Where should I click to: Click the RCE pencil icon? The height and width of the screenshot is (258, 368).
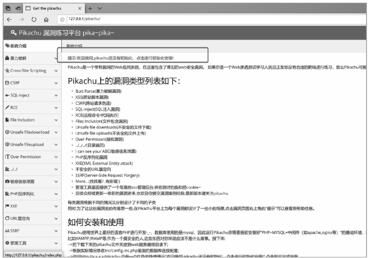click(7, 107)
